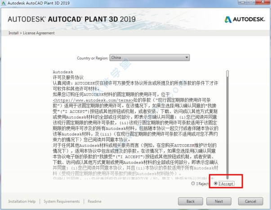This screenshot has height=210, width=271.
Task: Click the Cancel button
Action: pyautogui.click(x=250, y=201)
